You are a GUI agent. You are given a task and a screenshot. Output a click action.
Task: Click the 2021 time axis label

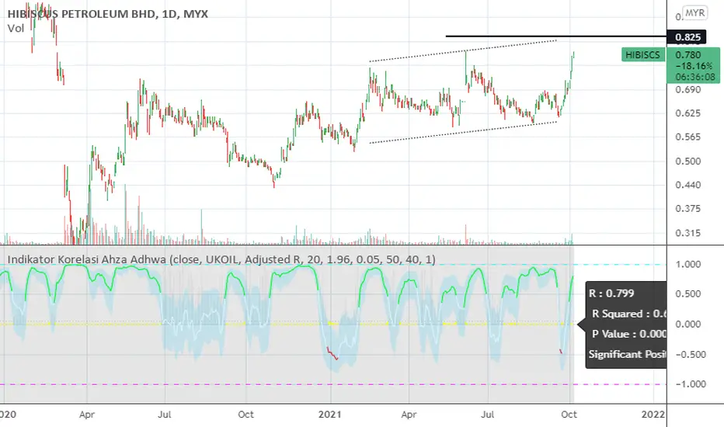click(329, 415)
